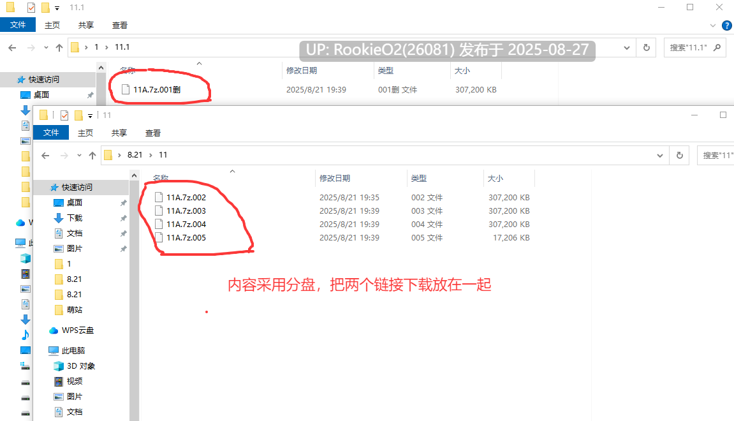
Task: Open the 萌站 folder in the sidebar
Action: pos(75,309)
